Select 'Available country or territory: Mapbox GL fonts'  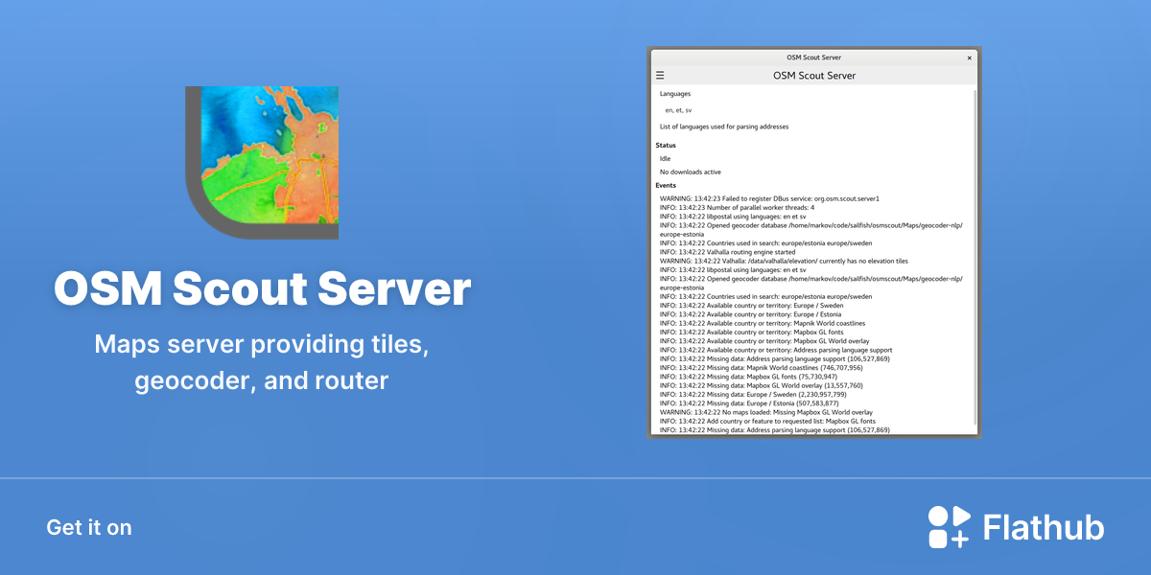[752, 333]
